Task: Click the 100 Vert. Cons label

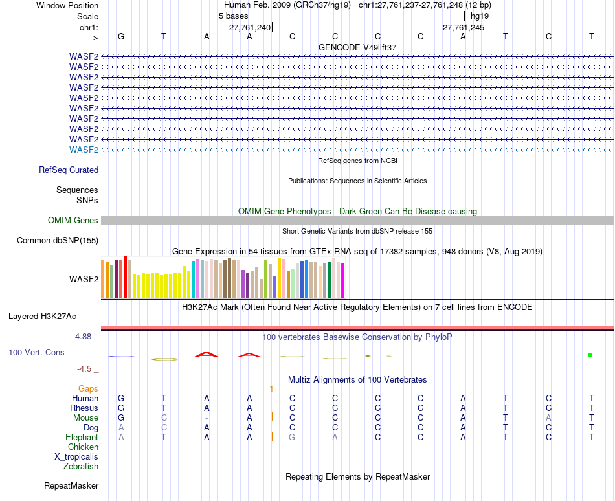Action: 36,352
